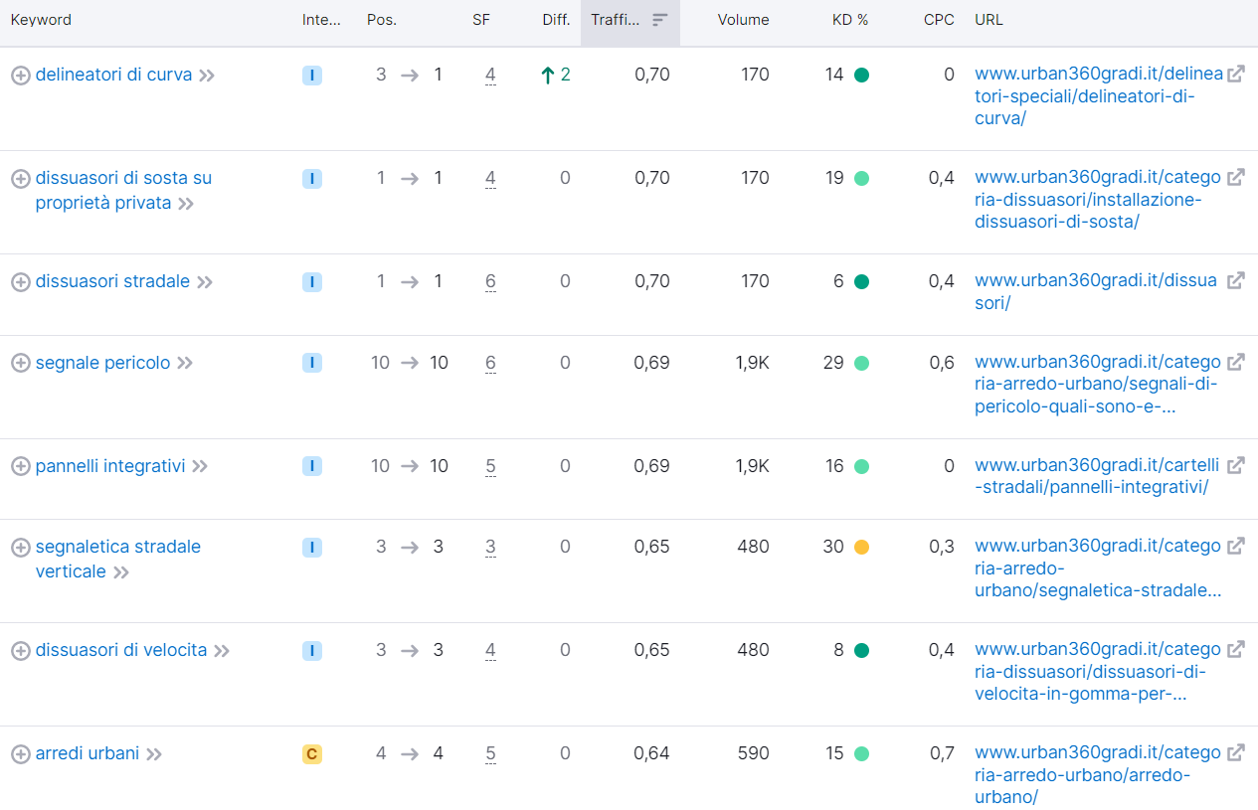Click the green up 2 Diff. value
The height and width of the screenshot is (810, 1258).
[x=555, y=75]
